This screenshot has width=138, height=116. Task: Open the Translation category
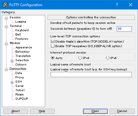pos(23,56)
